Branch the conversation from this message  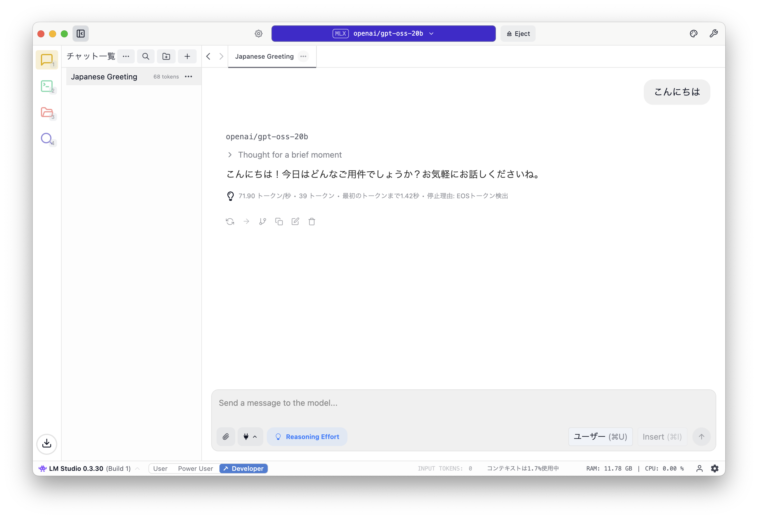point(263,222)
